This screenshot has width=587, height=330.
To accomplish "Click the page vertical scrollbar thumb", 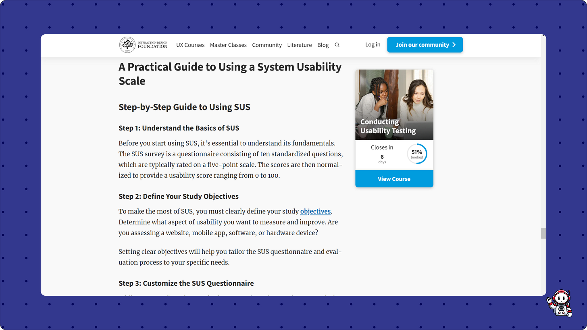I will click(x=543, y=233).
